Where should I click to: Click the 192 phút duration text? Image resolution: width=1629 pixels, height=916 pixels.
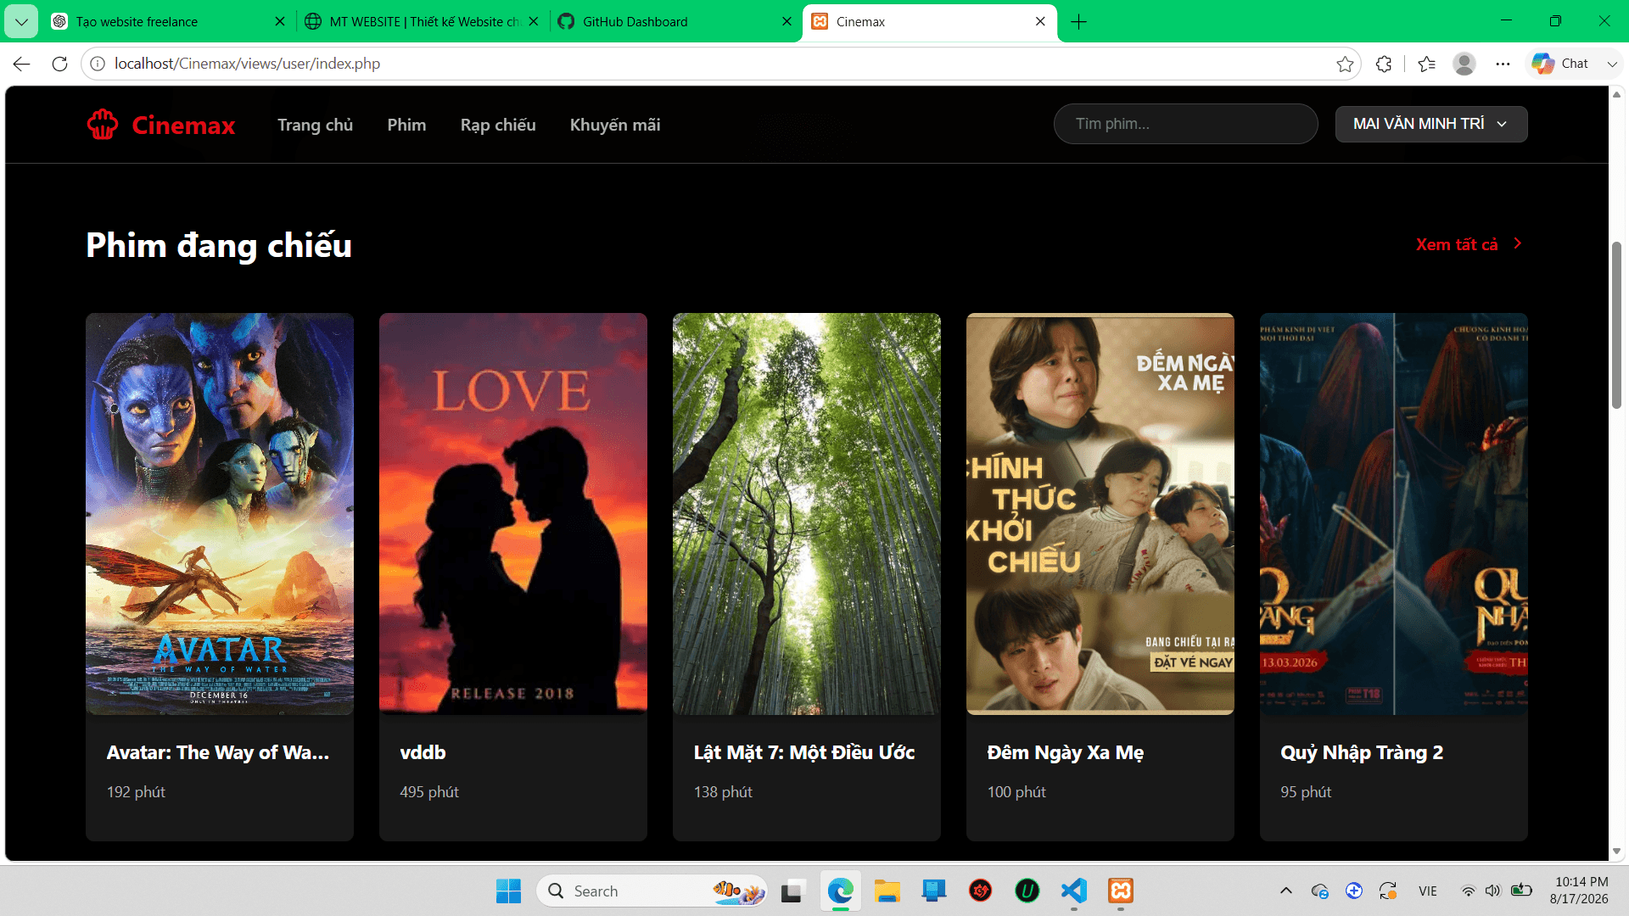pos(136,791)
